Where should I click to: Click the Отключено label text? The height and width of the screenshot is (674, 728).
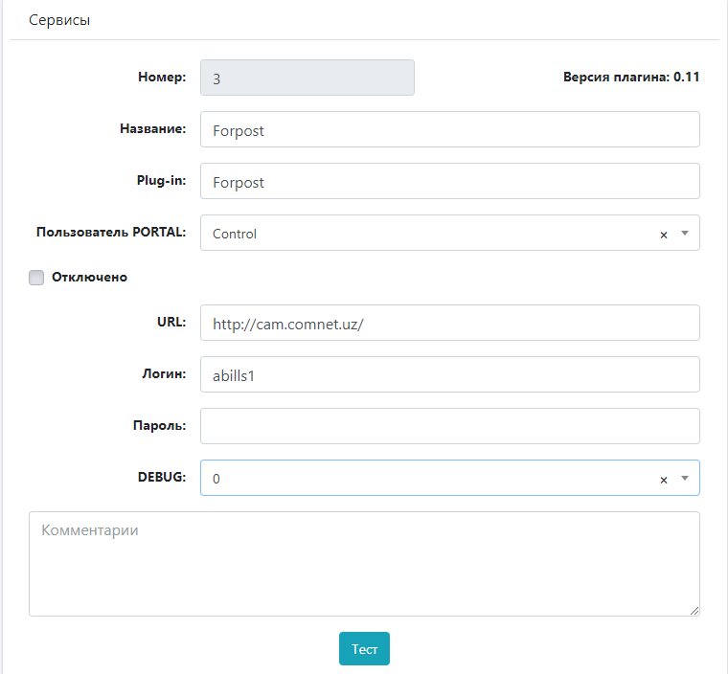click(89, 278)
